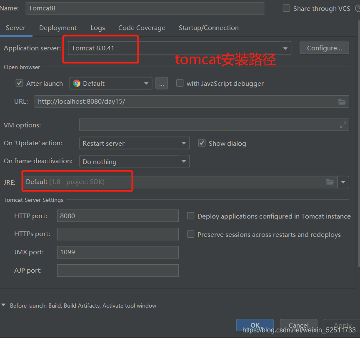Click the VM options input field
The width and height of the screenshot is (360, 338).
pos(214,125)
